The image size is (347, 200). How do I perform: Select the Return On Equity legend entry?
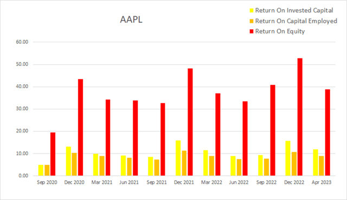pos(277,31)
